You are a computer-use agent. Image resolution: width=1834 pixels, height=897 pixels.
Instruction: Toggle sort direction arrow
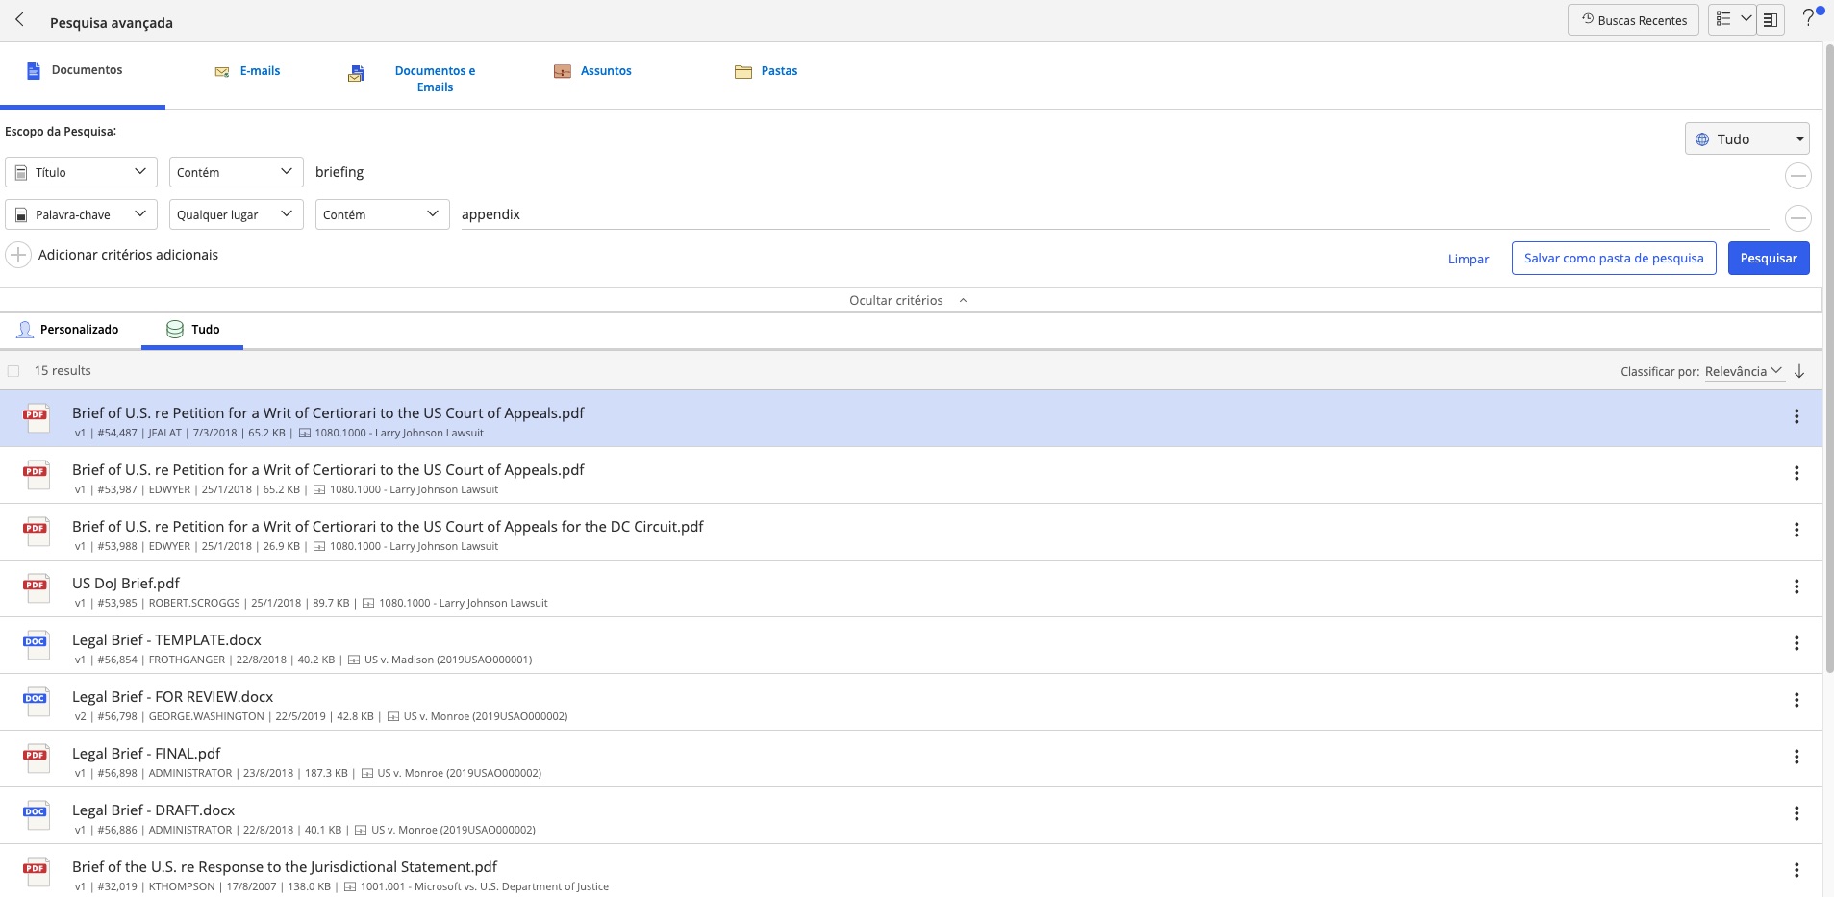coord(1799,371)
